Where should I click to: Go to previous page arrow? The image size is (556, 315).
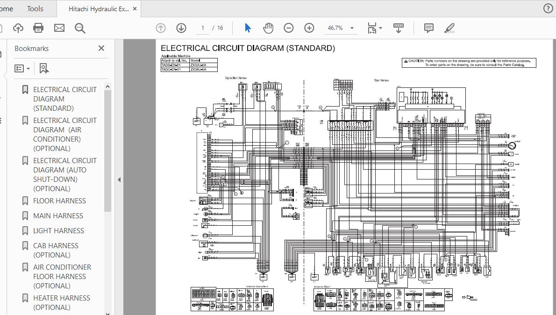[161, 28]
